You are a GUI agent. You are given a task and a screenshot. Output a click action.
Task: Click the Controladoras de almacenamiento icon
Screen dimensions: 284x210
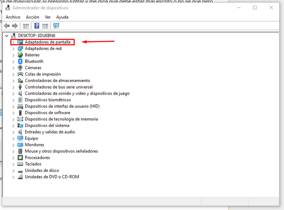click(x=20, y=81)
